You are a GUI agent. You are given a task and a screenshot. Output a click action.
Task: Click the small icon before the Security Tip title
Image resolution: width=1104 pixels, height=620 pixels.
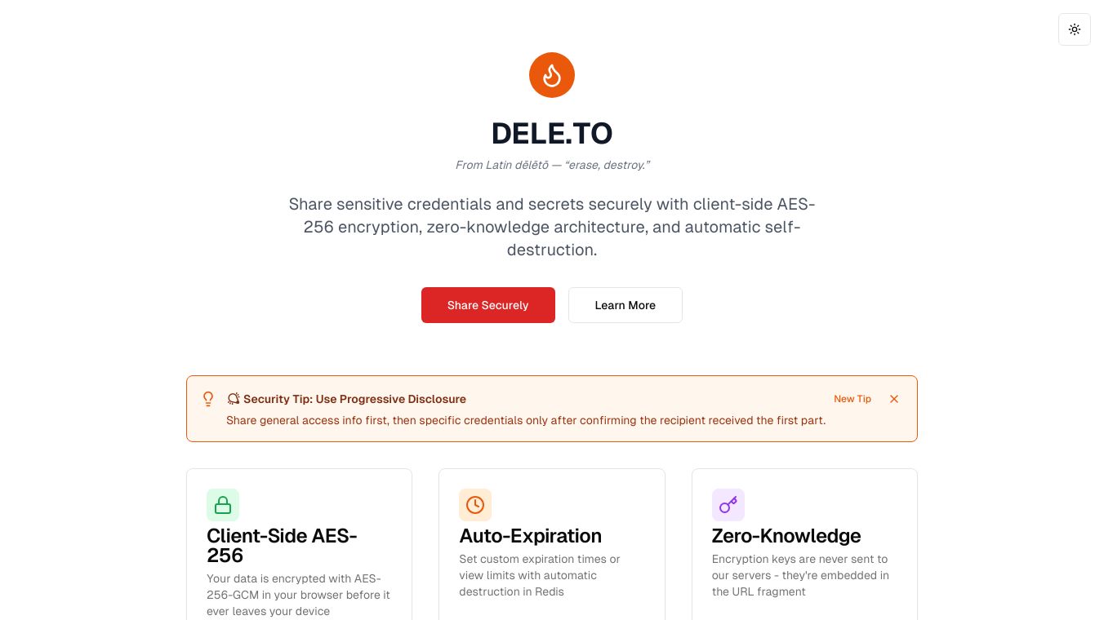tap(234, 399)
